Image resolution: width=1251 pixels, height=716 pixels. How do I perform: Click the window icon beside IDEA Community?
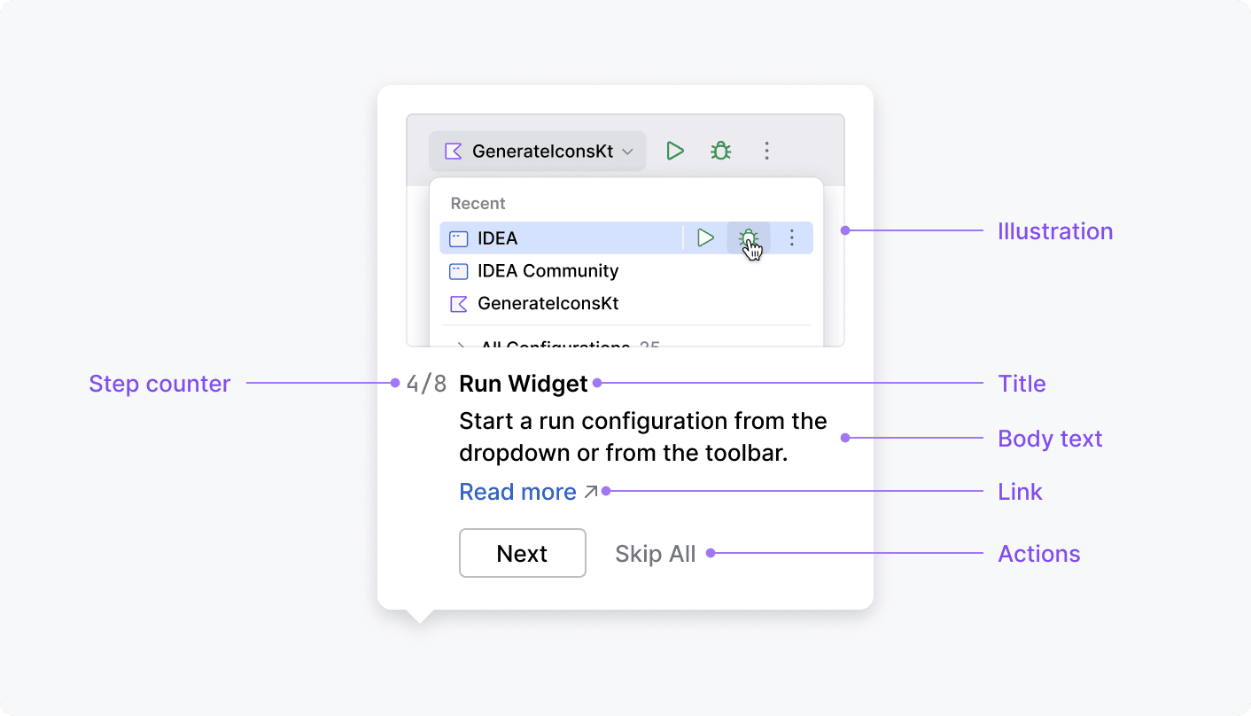click(x=458, y=271)
